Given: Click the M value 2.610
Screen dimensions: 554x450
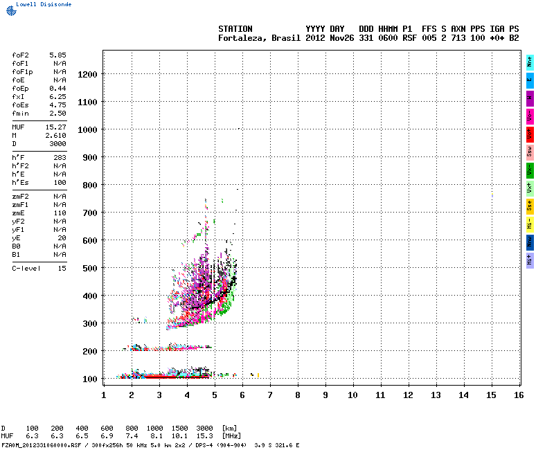Looking at the screenshot, I should [56, 136].
